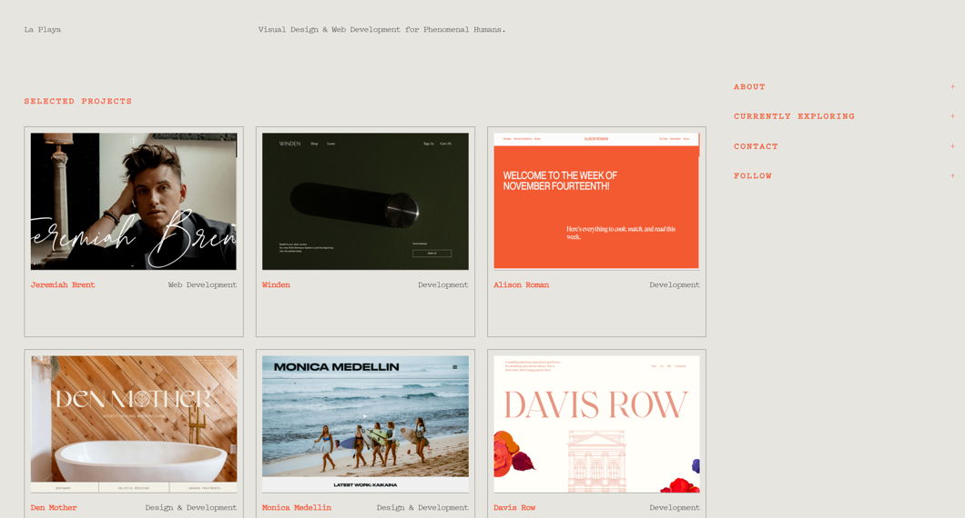This screenshot has height=518, width=965.
Task: Select the Selected Projects heading
Action: coord(78,102)
